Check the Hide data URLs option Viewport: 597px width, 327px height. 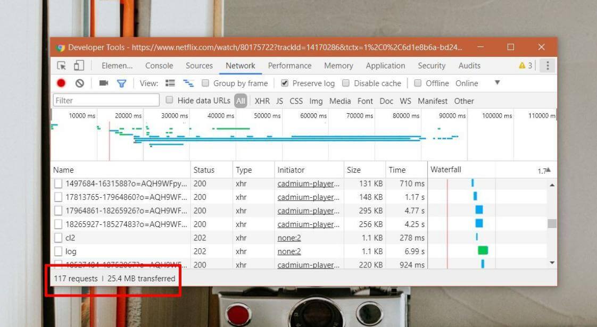(x=169, y=100)
